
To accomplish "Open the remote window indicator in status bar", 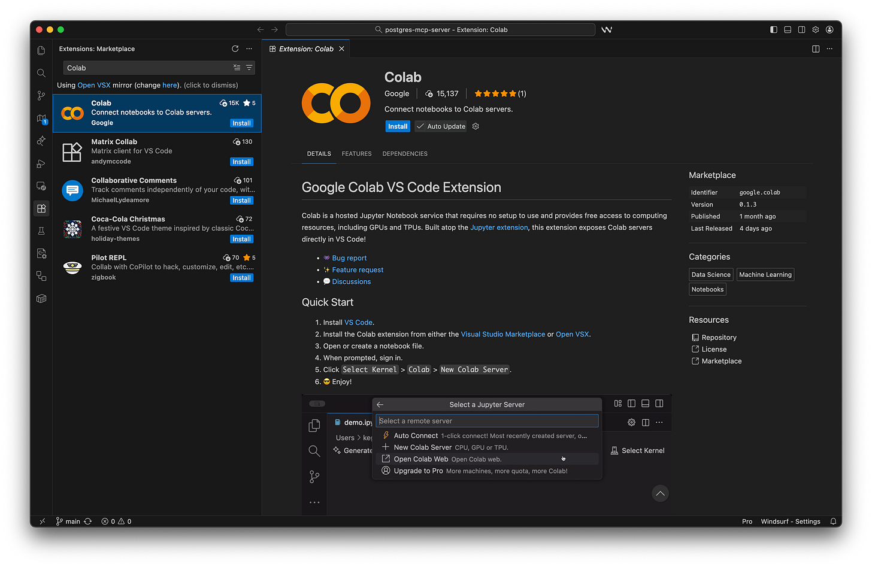I will point(42,521).
